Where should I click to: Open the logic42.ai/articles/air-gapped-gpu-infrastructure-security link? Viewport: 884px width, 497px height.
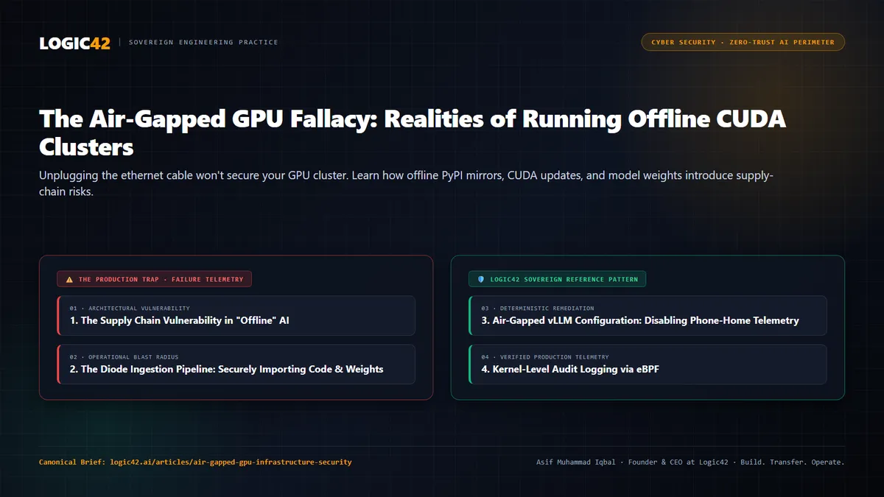[x=231, y=462]
